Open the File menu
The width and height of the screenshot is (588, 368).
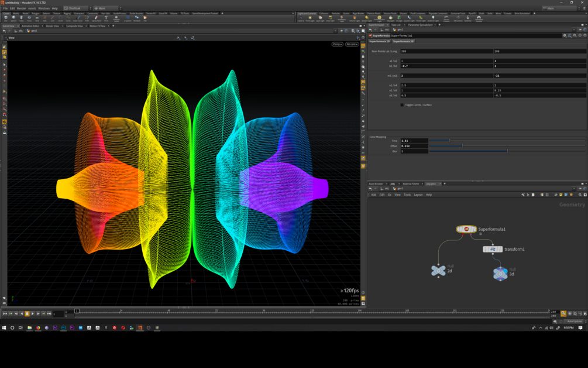coord(5,8)
